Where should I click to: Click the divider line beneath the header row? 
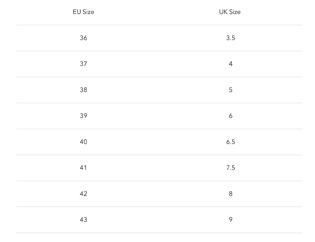pyautogui.click(x=159, y=25)
